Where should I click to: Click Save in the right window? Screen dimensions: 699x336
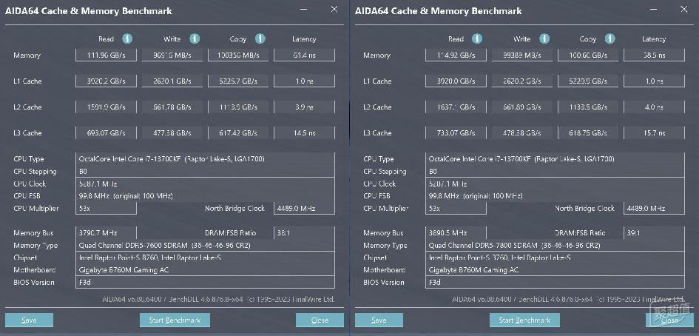tap(379, 320)
